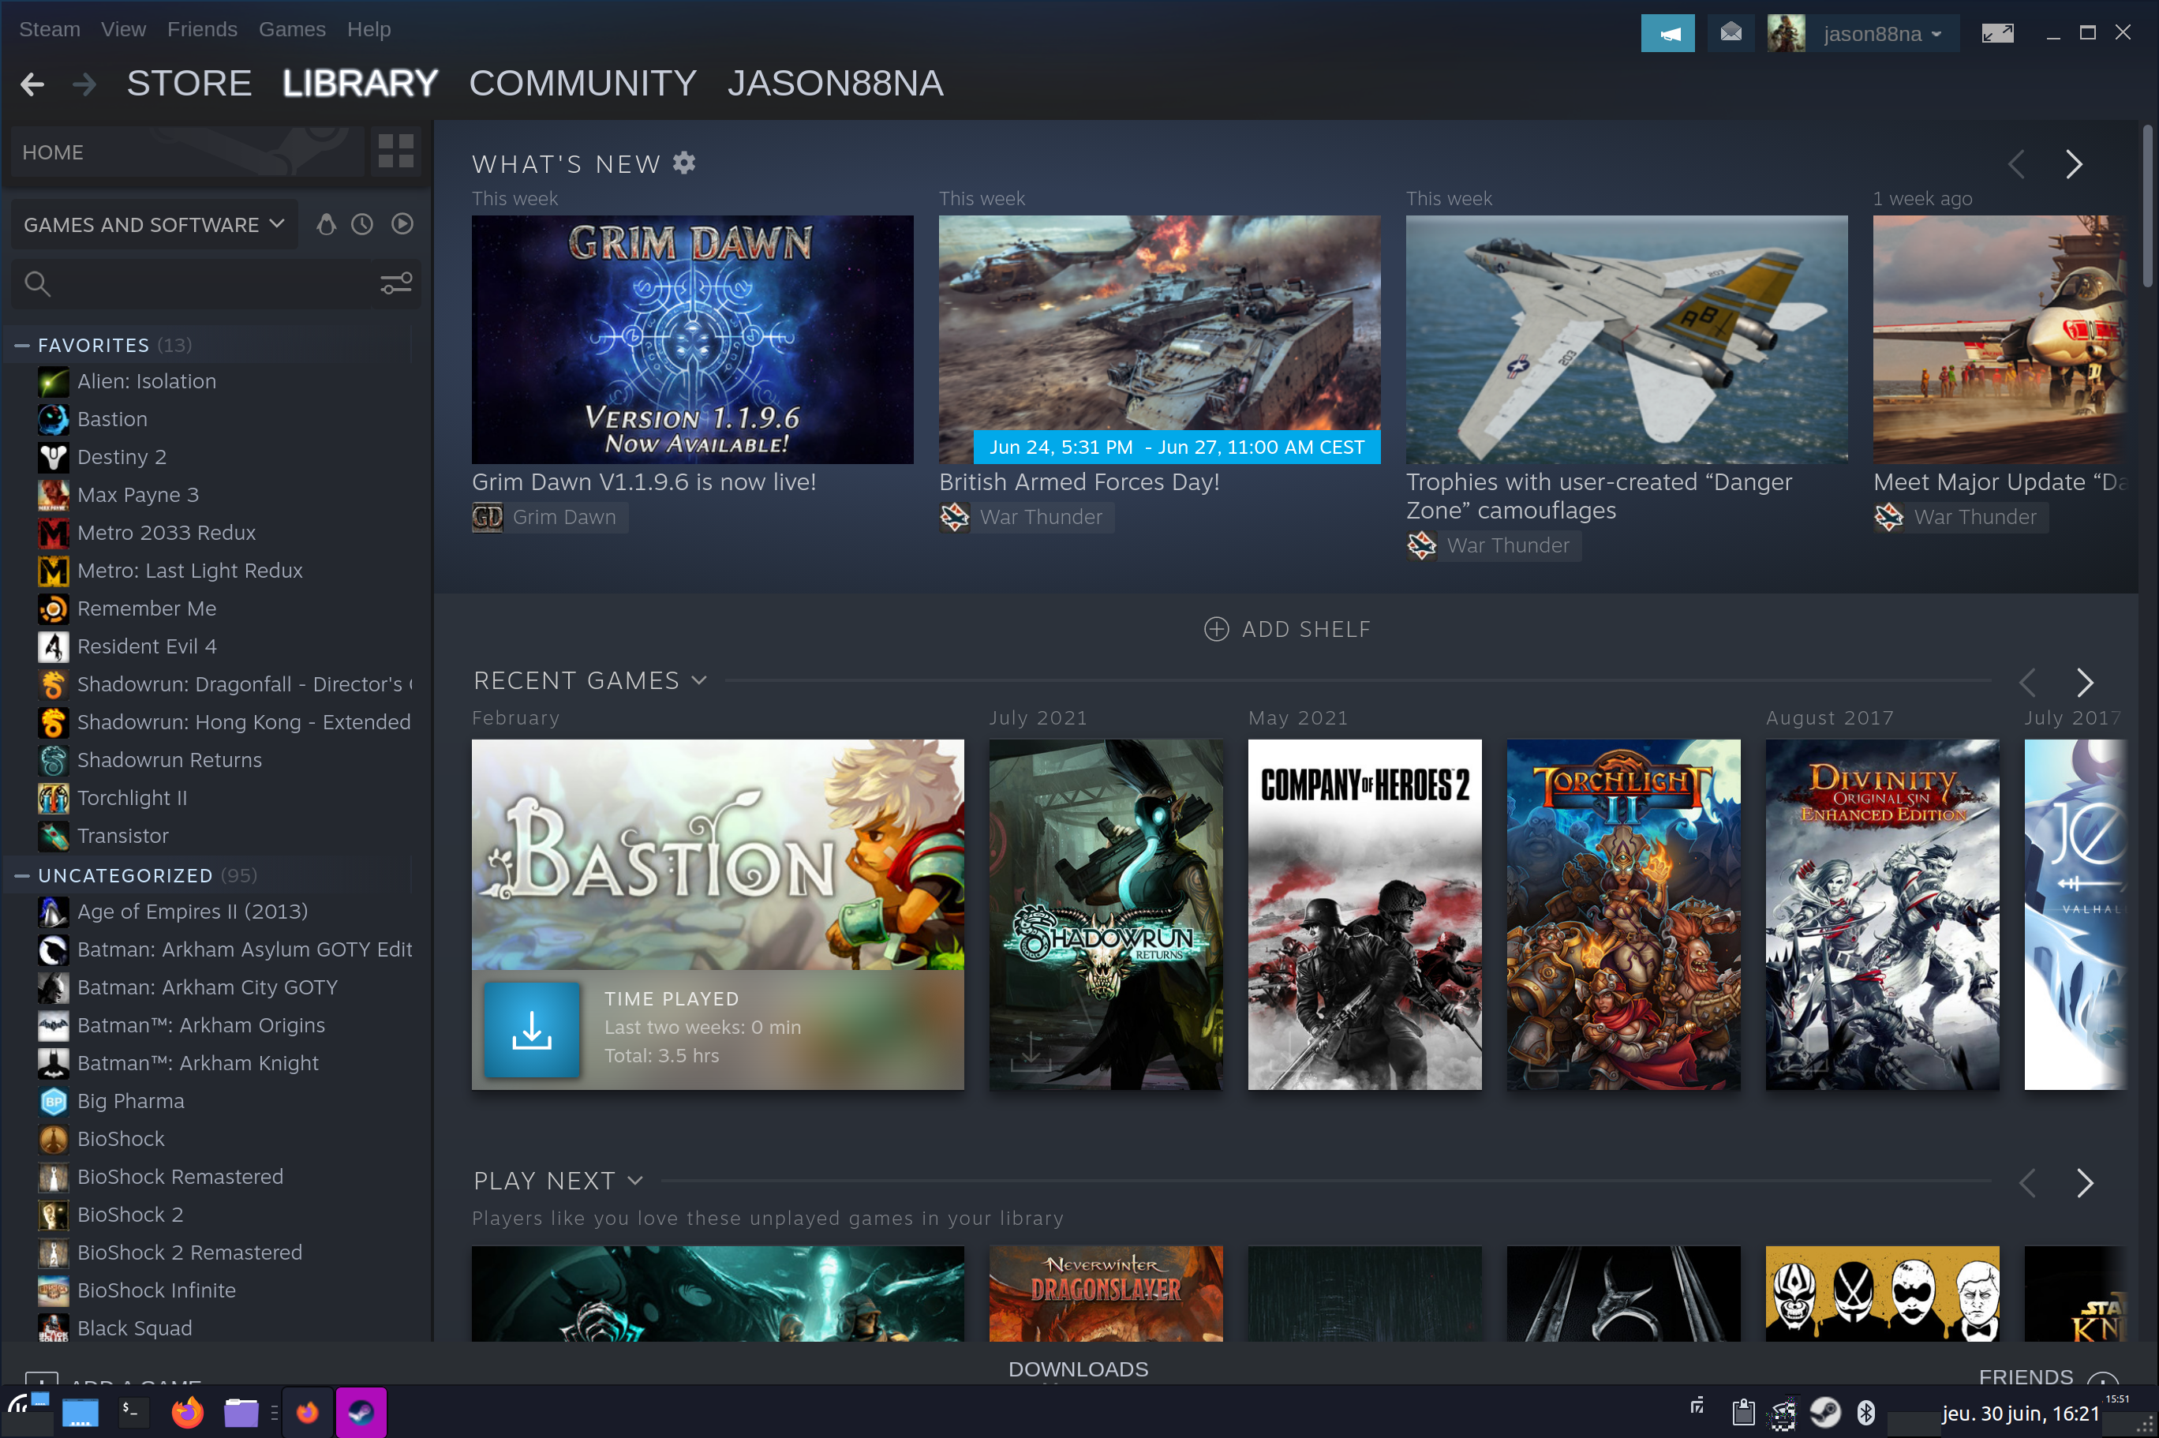Screen dimensions: 2159x1438
Task: Click the forward navigation arrow
Action: pyautogui.click(x=84, y=84)
